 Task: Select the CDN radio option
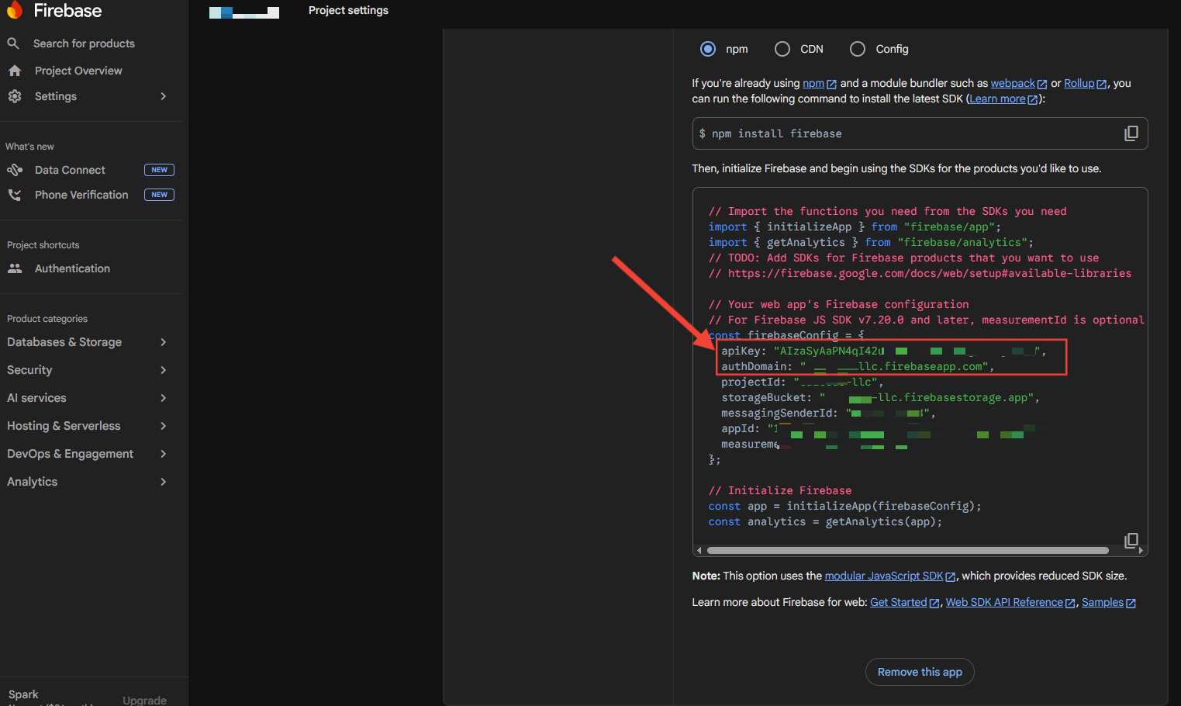[782, 49]
